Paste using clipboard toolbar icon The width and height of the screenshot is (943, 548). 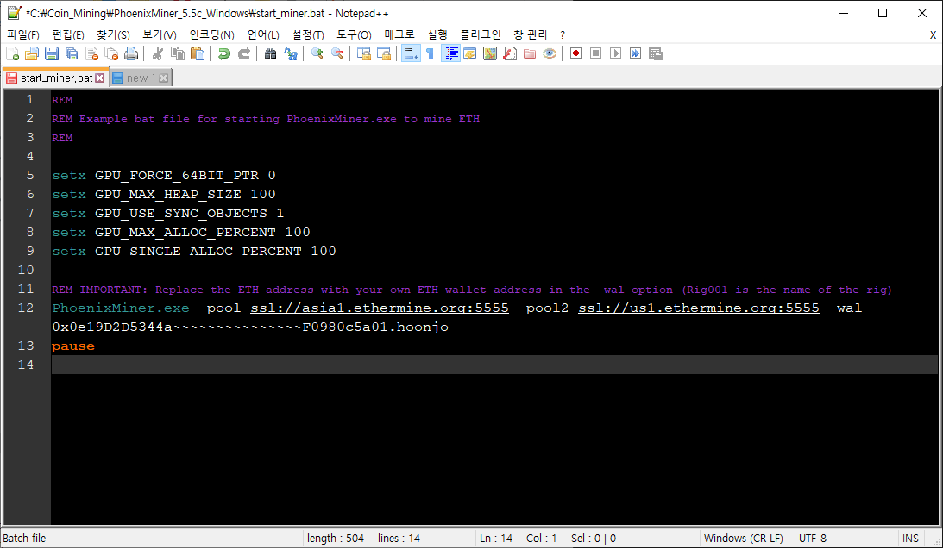198,53
